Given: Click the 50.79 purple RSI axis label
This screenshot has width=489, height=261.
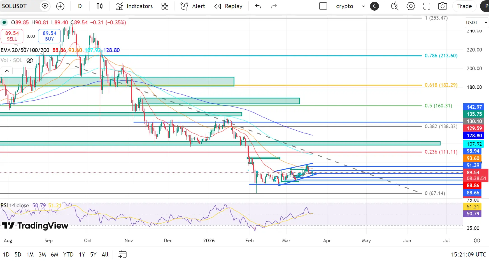Looking at the screenshot, I should (x=472, y=213).
